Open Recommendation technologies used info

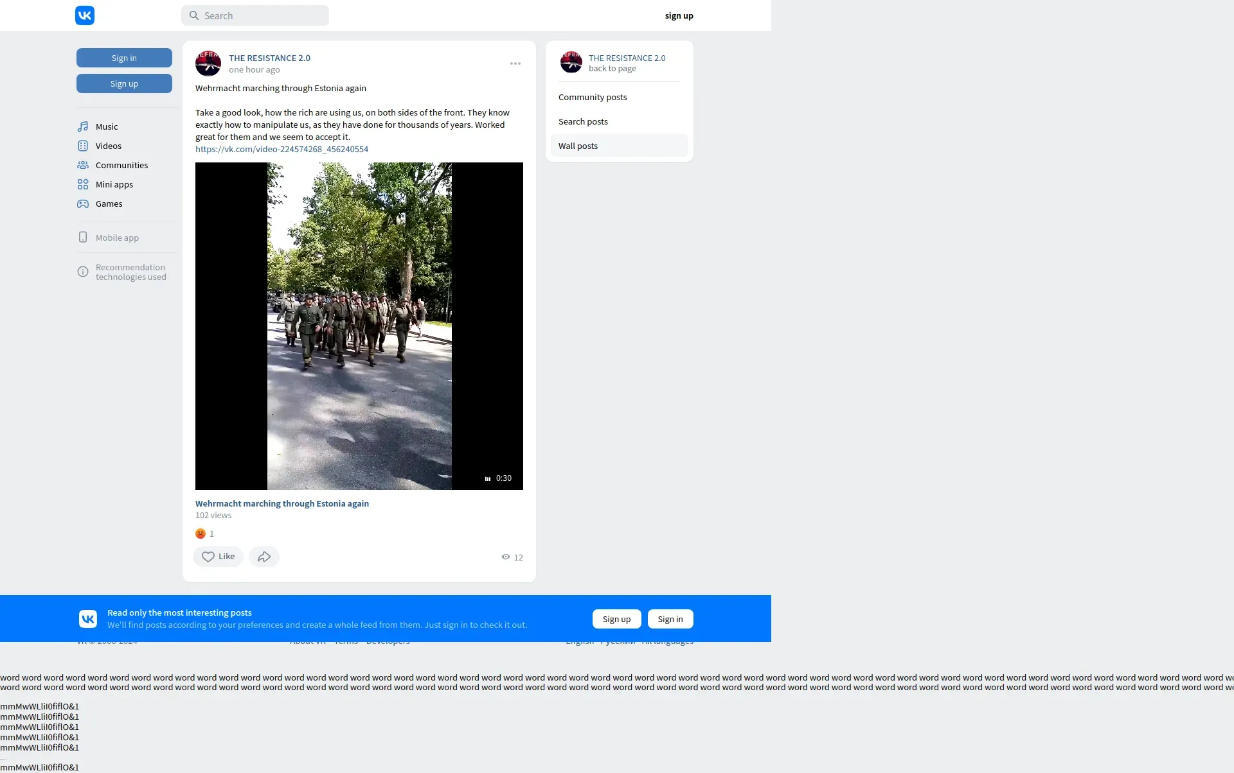(130, 272)
